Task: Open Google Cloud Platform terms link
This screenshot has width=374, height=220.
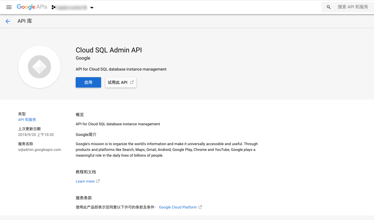Action: 178,207
